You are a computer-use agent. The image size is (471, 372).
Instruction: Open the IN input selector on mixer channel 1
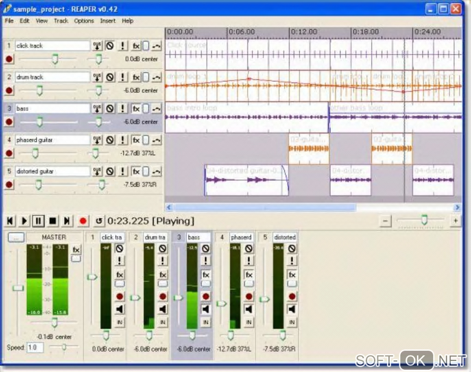(x=120, y=322)
